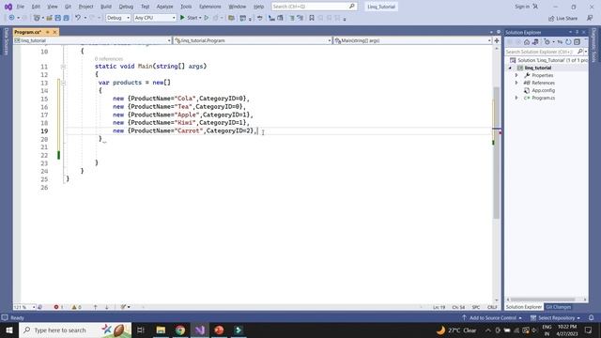
Task: Click the Find in Files toolbar icon
Action: [231, 18]
